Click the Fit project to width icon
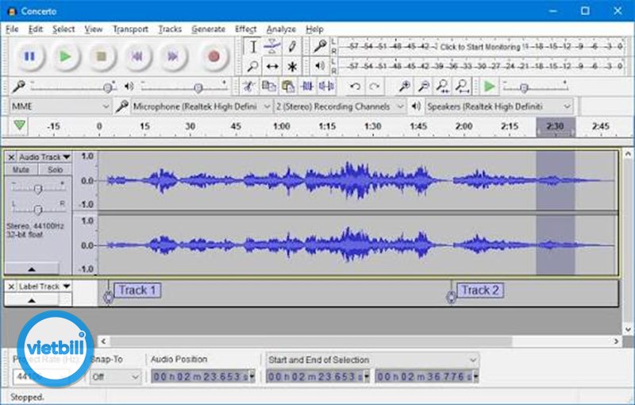This screenshot has height=405, width=635. pos(462,87)
